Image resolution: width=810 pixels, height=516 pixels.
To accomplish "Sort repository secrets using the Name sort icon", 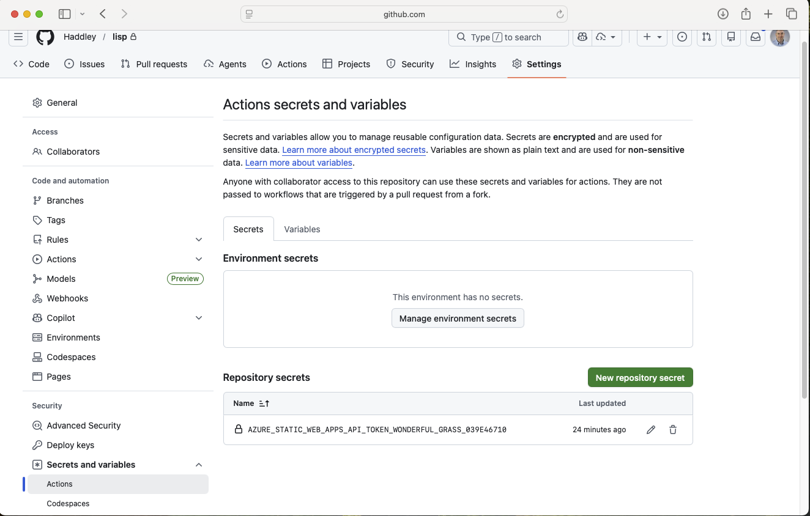I will [x=262, y=404].
